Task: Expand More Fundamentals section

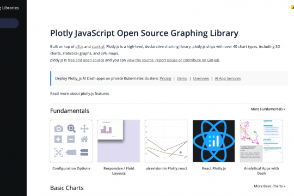Action: [268, 109]
